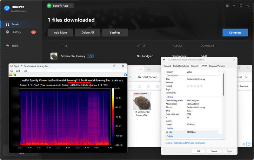Open TunePat Settings button
Screen dimensions: 254x160
point(115,33)
